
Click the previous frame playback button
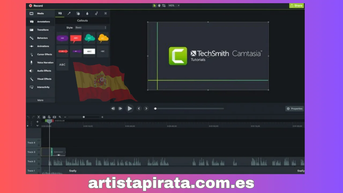tap(113, 109)
